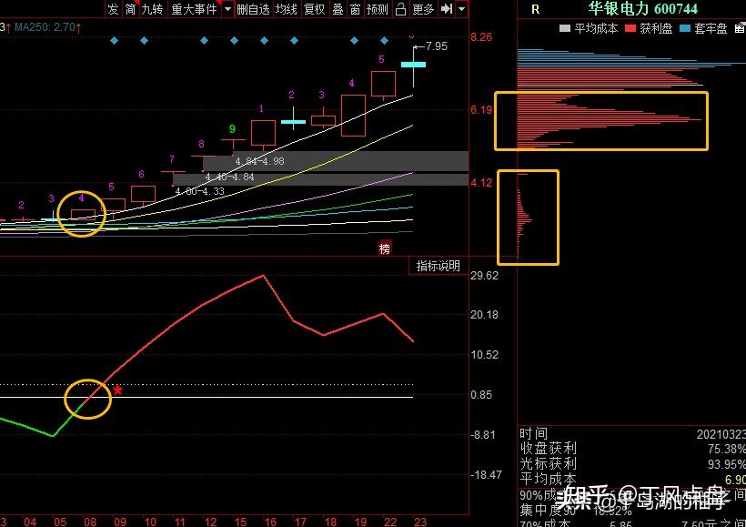The image size is (746, 527).
Task: Select the 均线 toolbar item
Action: tap(287, 9)
